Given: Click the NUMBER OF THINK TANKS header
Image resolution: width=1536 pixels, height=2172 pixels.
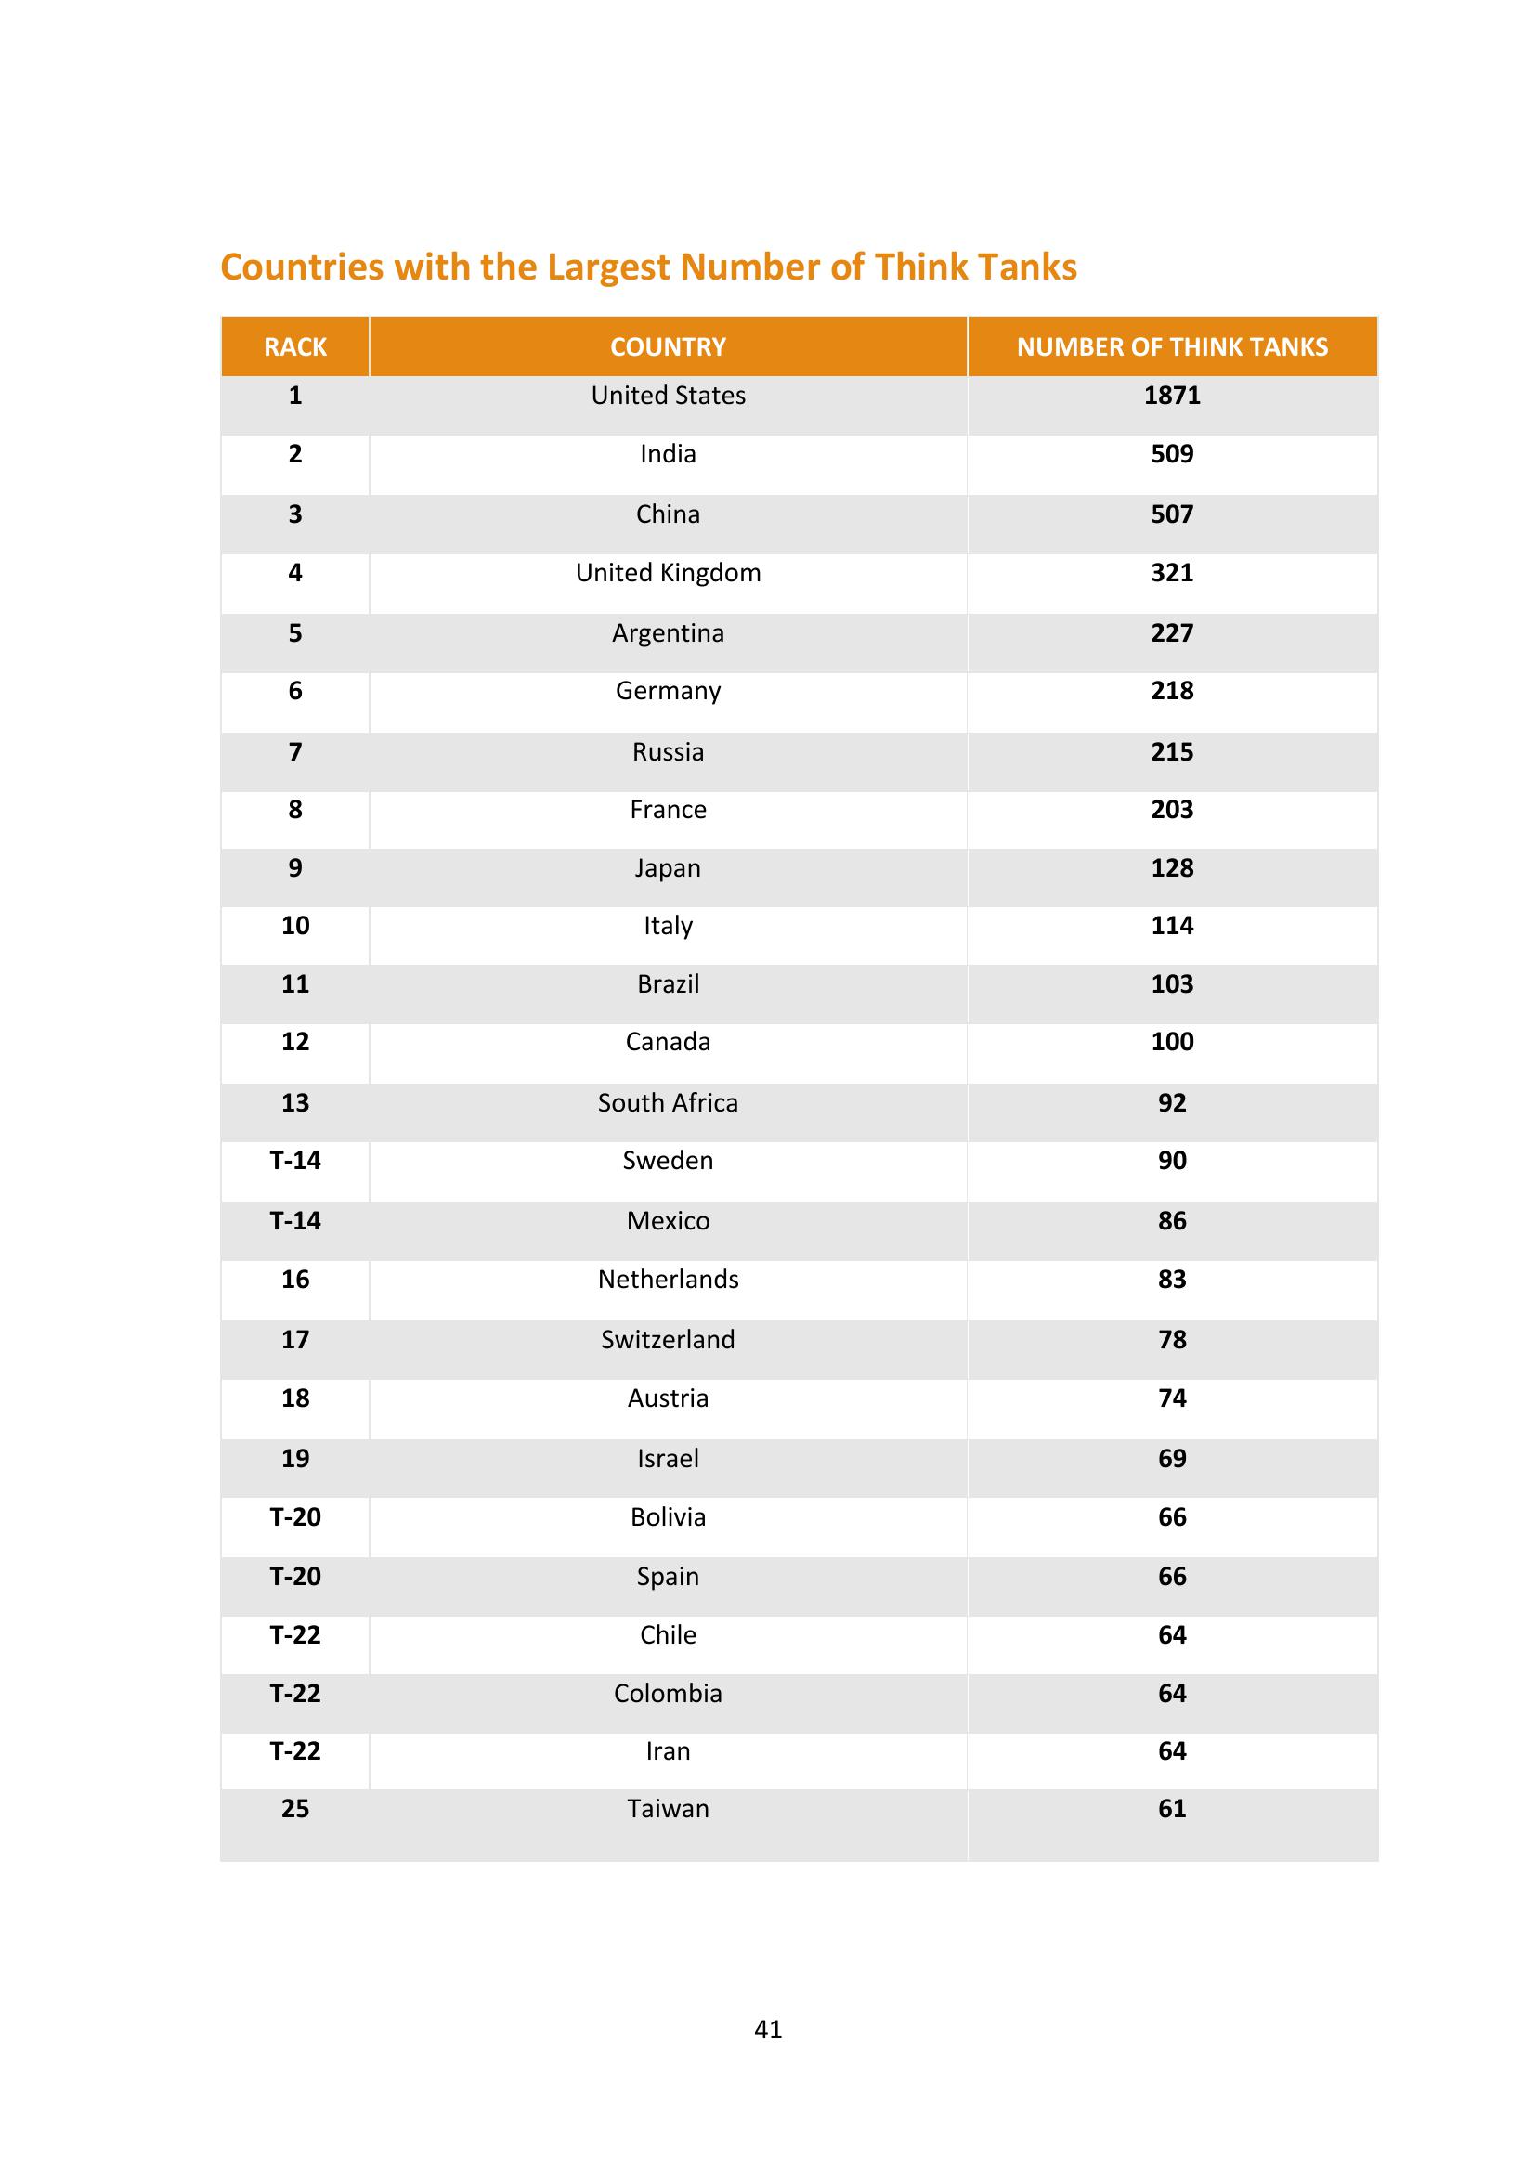Looking at the screenshot, I should [x=1172, y=346].
